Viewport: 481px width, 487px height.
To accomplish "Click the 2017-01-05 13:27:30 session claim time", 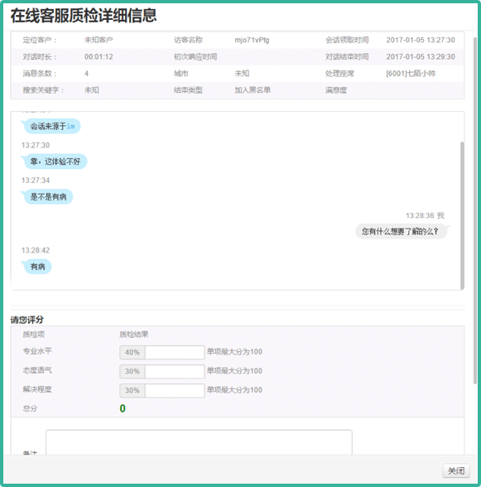I will [x=421, y=40].
